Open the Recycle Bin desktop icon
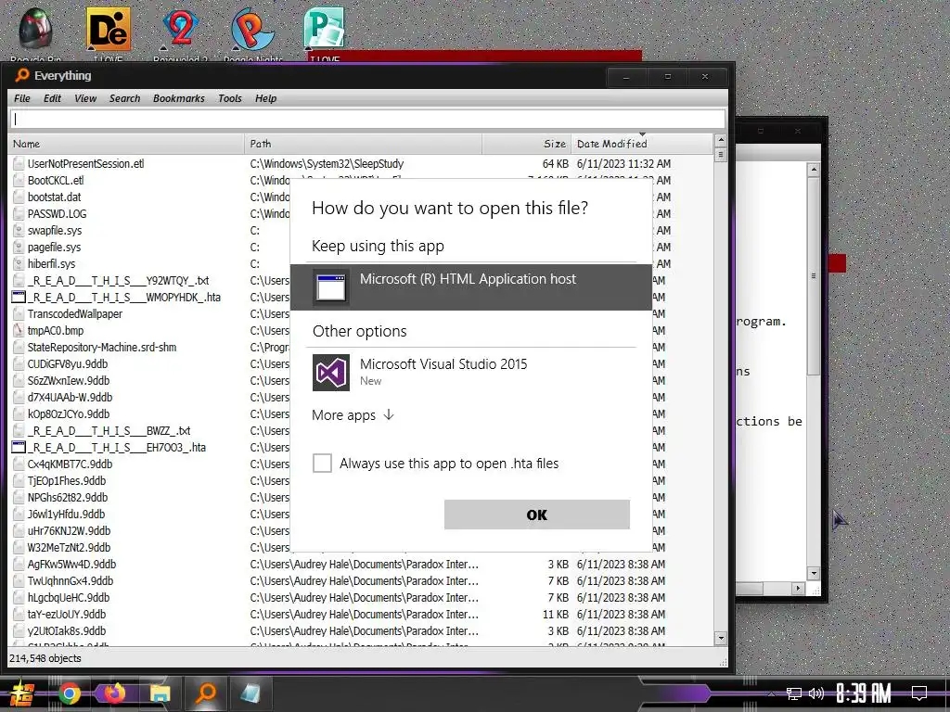This screenshot has height=712, width=950. click(x=35, y=29)
